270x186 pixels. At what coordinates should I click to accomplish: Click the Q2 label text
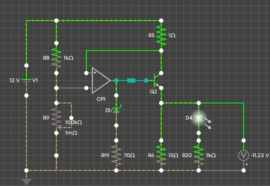[x=153, y=91]
